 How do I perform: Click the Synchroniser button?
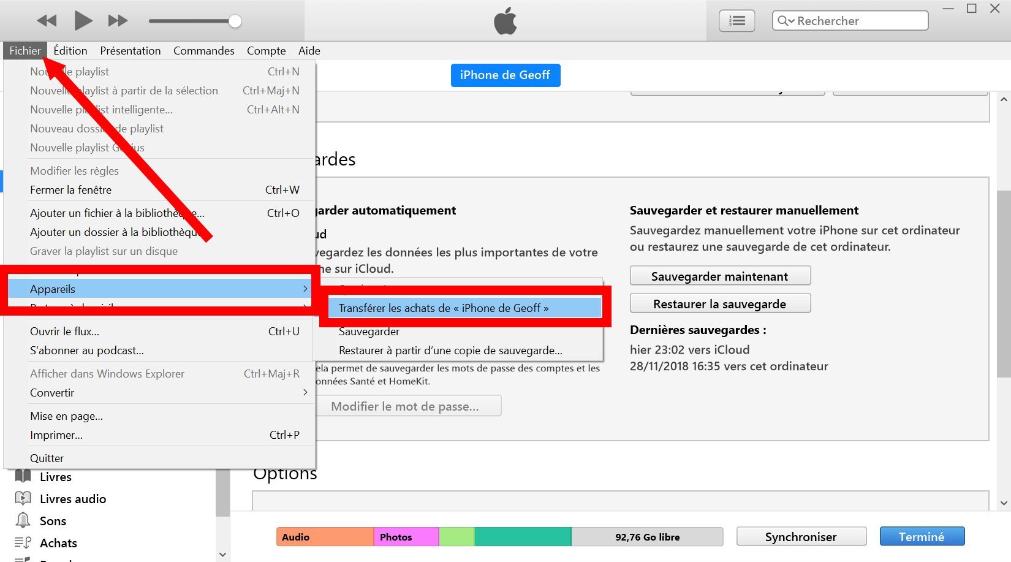click(x=801, y=537)
